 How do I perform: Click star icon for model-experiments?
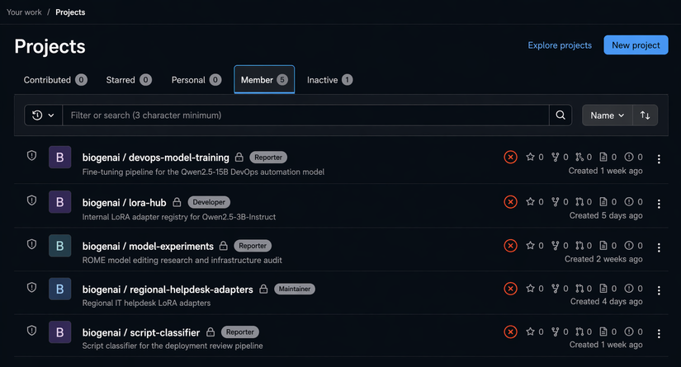[530, 245]
